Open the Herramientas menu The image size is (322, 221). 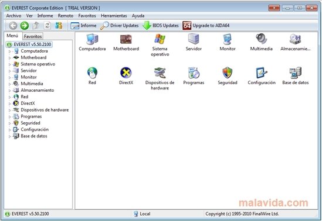[x=114, y=16]
